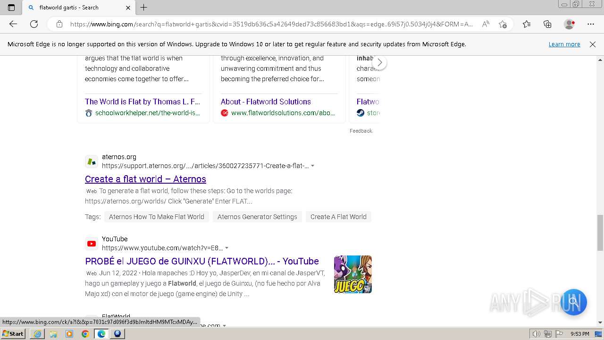Open www.flatworldsolutions.com source link
604x340 pixels.
pyautogui.click(x=283, y=113)
